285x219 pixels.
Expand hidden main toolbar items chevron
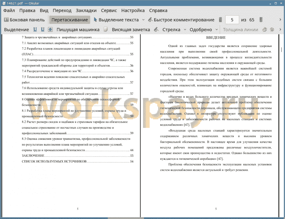(280, 20)
